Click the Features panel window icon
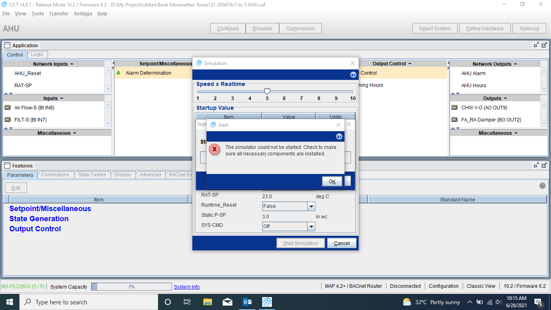This screenshot has height=310, width=551. pyautogui.click(x=7, y=165)
